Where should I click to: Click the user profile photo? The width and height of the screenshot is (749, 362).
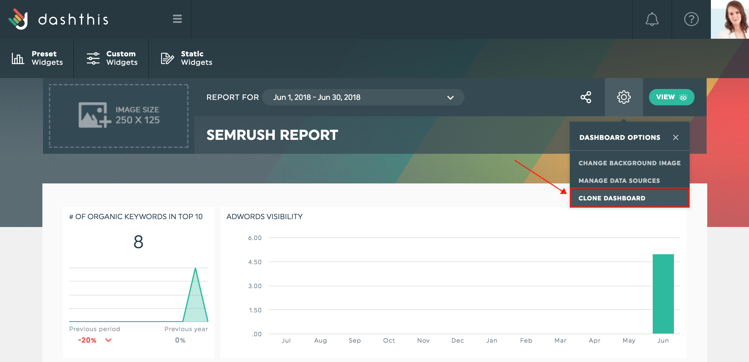(x=730, y=19)
